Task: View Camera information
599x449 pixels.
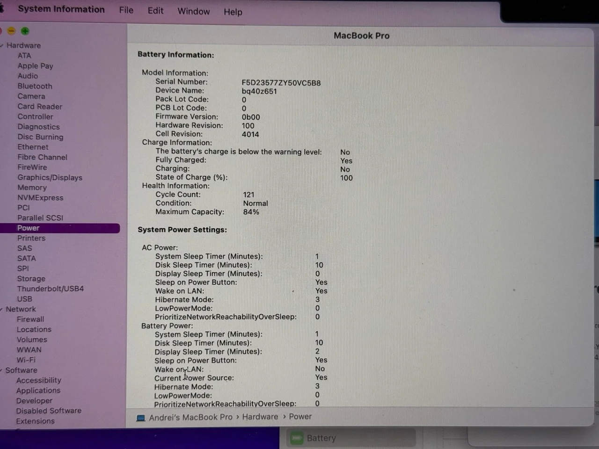Action: (31, 96)
